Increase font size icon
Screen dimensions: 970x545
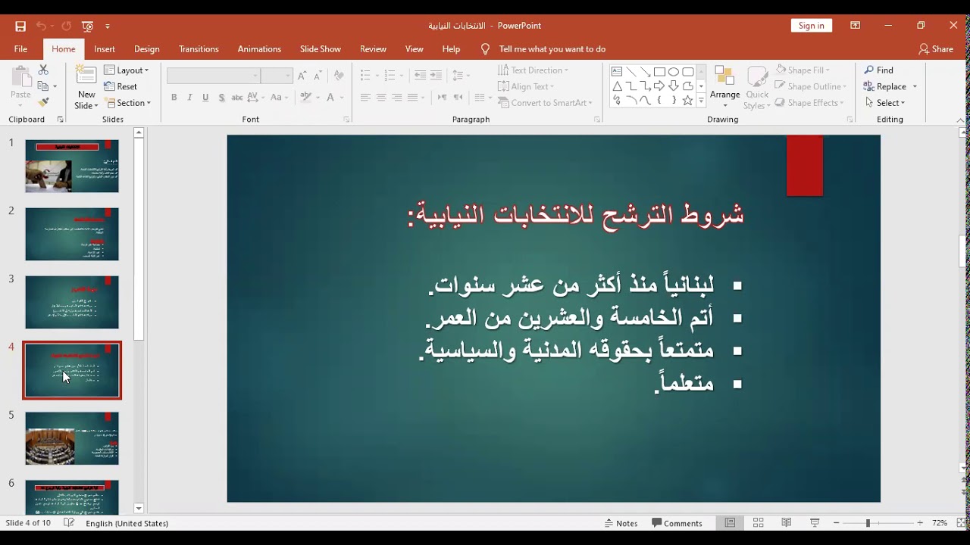[302, 76]
